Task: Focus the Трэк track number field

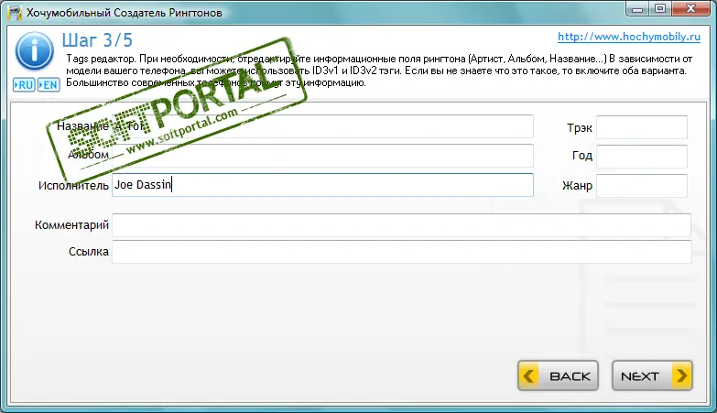Action: click(x=642, y=127)
